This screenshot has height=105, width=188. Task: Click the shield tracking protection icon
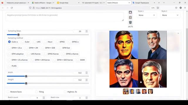[x=30, y=8]
